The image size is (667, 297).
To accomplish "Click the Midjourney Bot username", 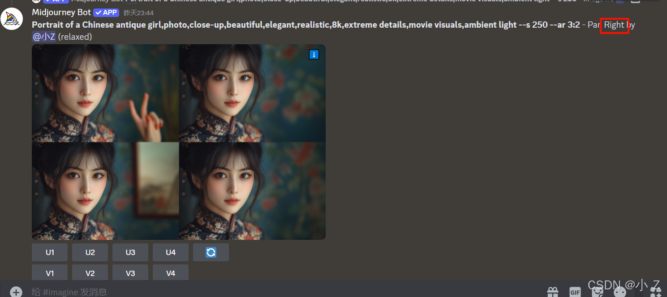I will (x=61, y=13).
